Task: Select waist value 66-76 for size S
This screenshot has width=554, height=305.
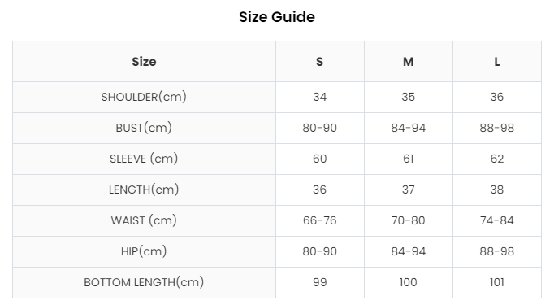Action: [x=320, y=220]
